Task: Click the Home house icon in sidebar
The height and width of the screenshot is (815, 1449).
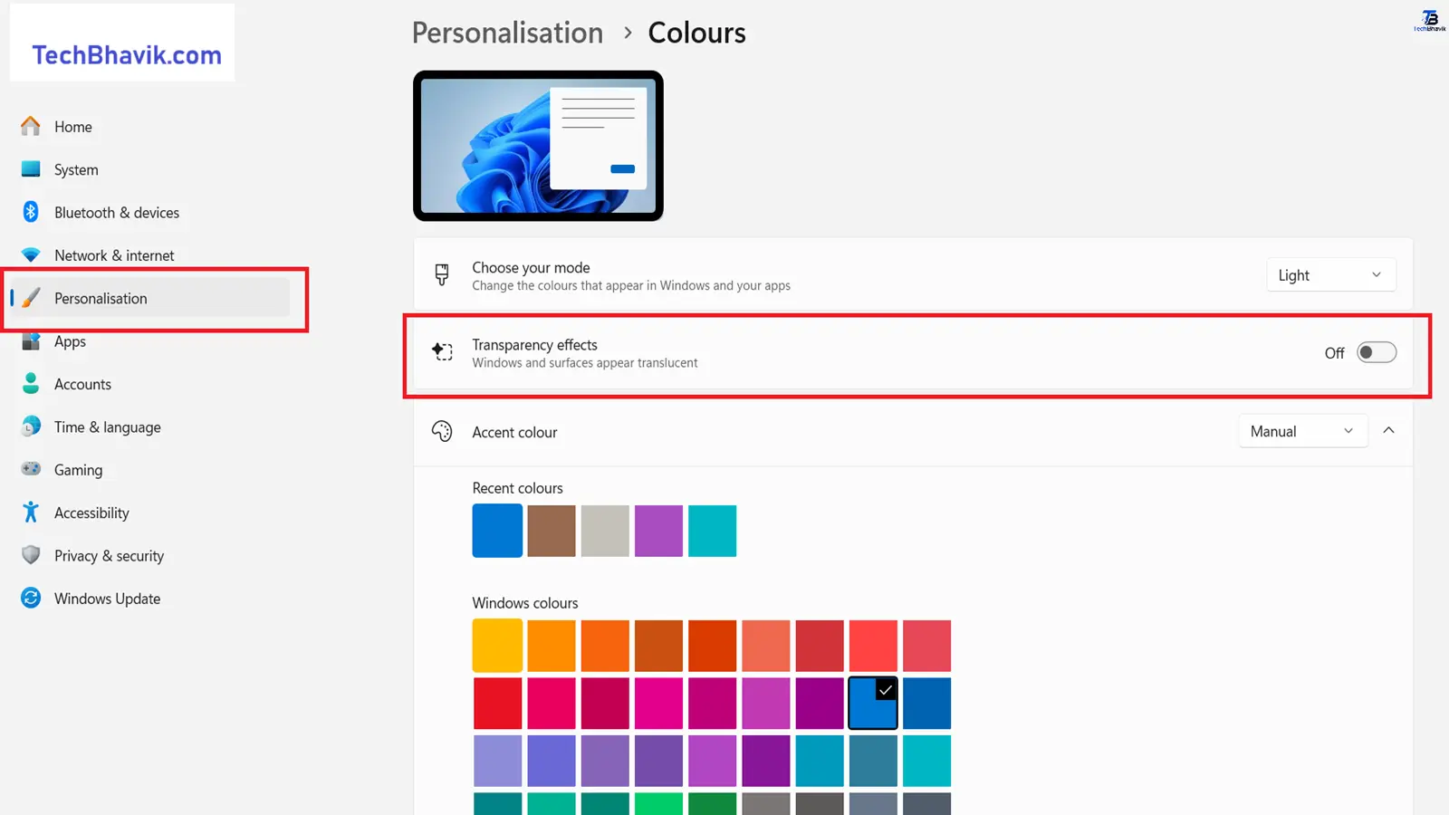Action: [31, 126]
